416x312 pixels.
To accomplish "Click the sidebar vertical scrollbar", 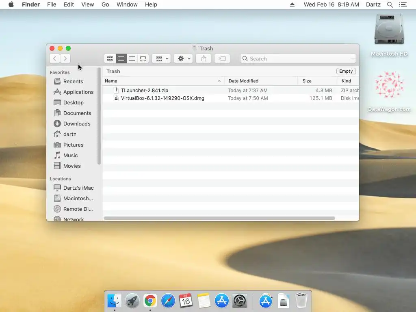I will (99, 116).
